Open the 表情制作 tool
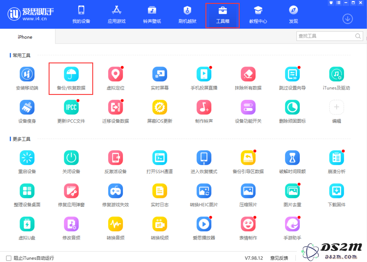The image size is (367, 262). pyautogui.click(x=248, y=224)
